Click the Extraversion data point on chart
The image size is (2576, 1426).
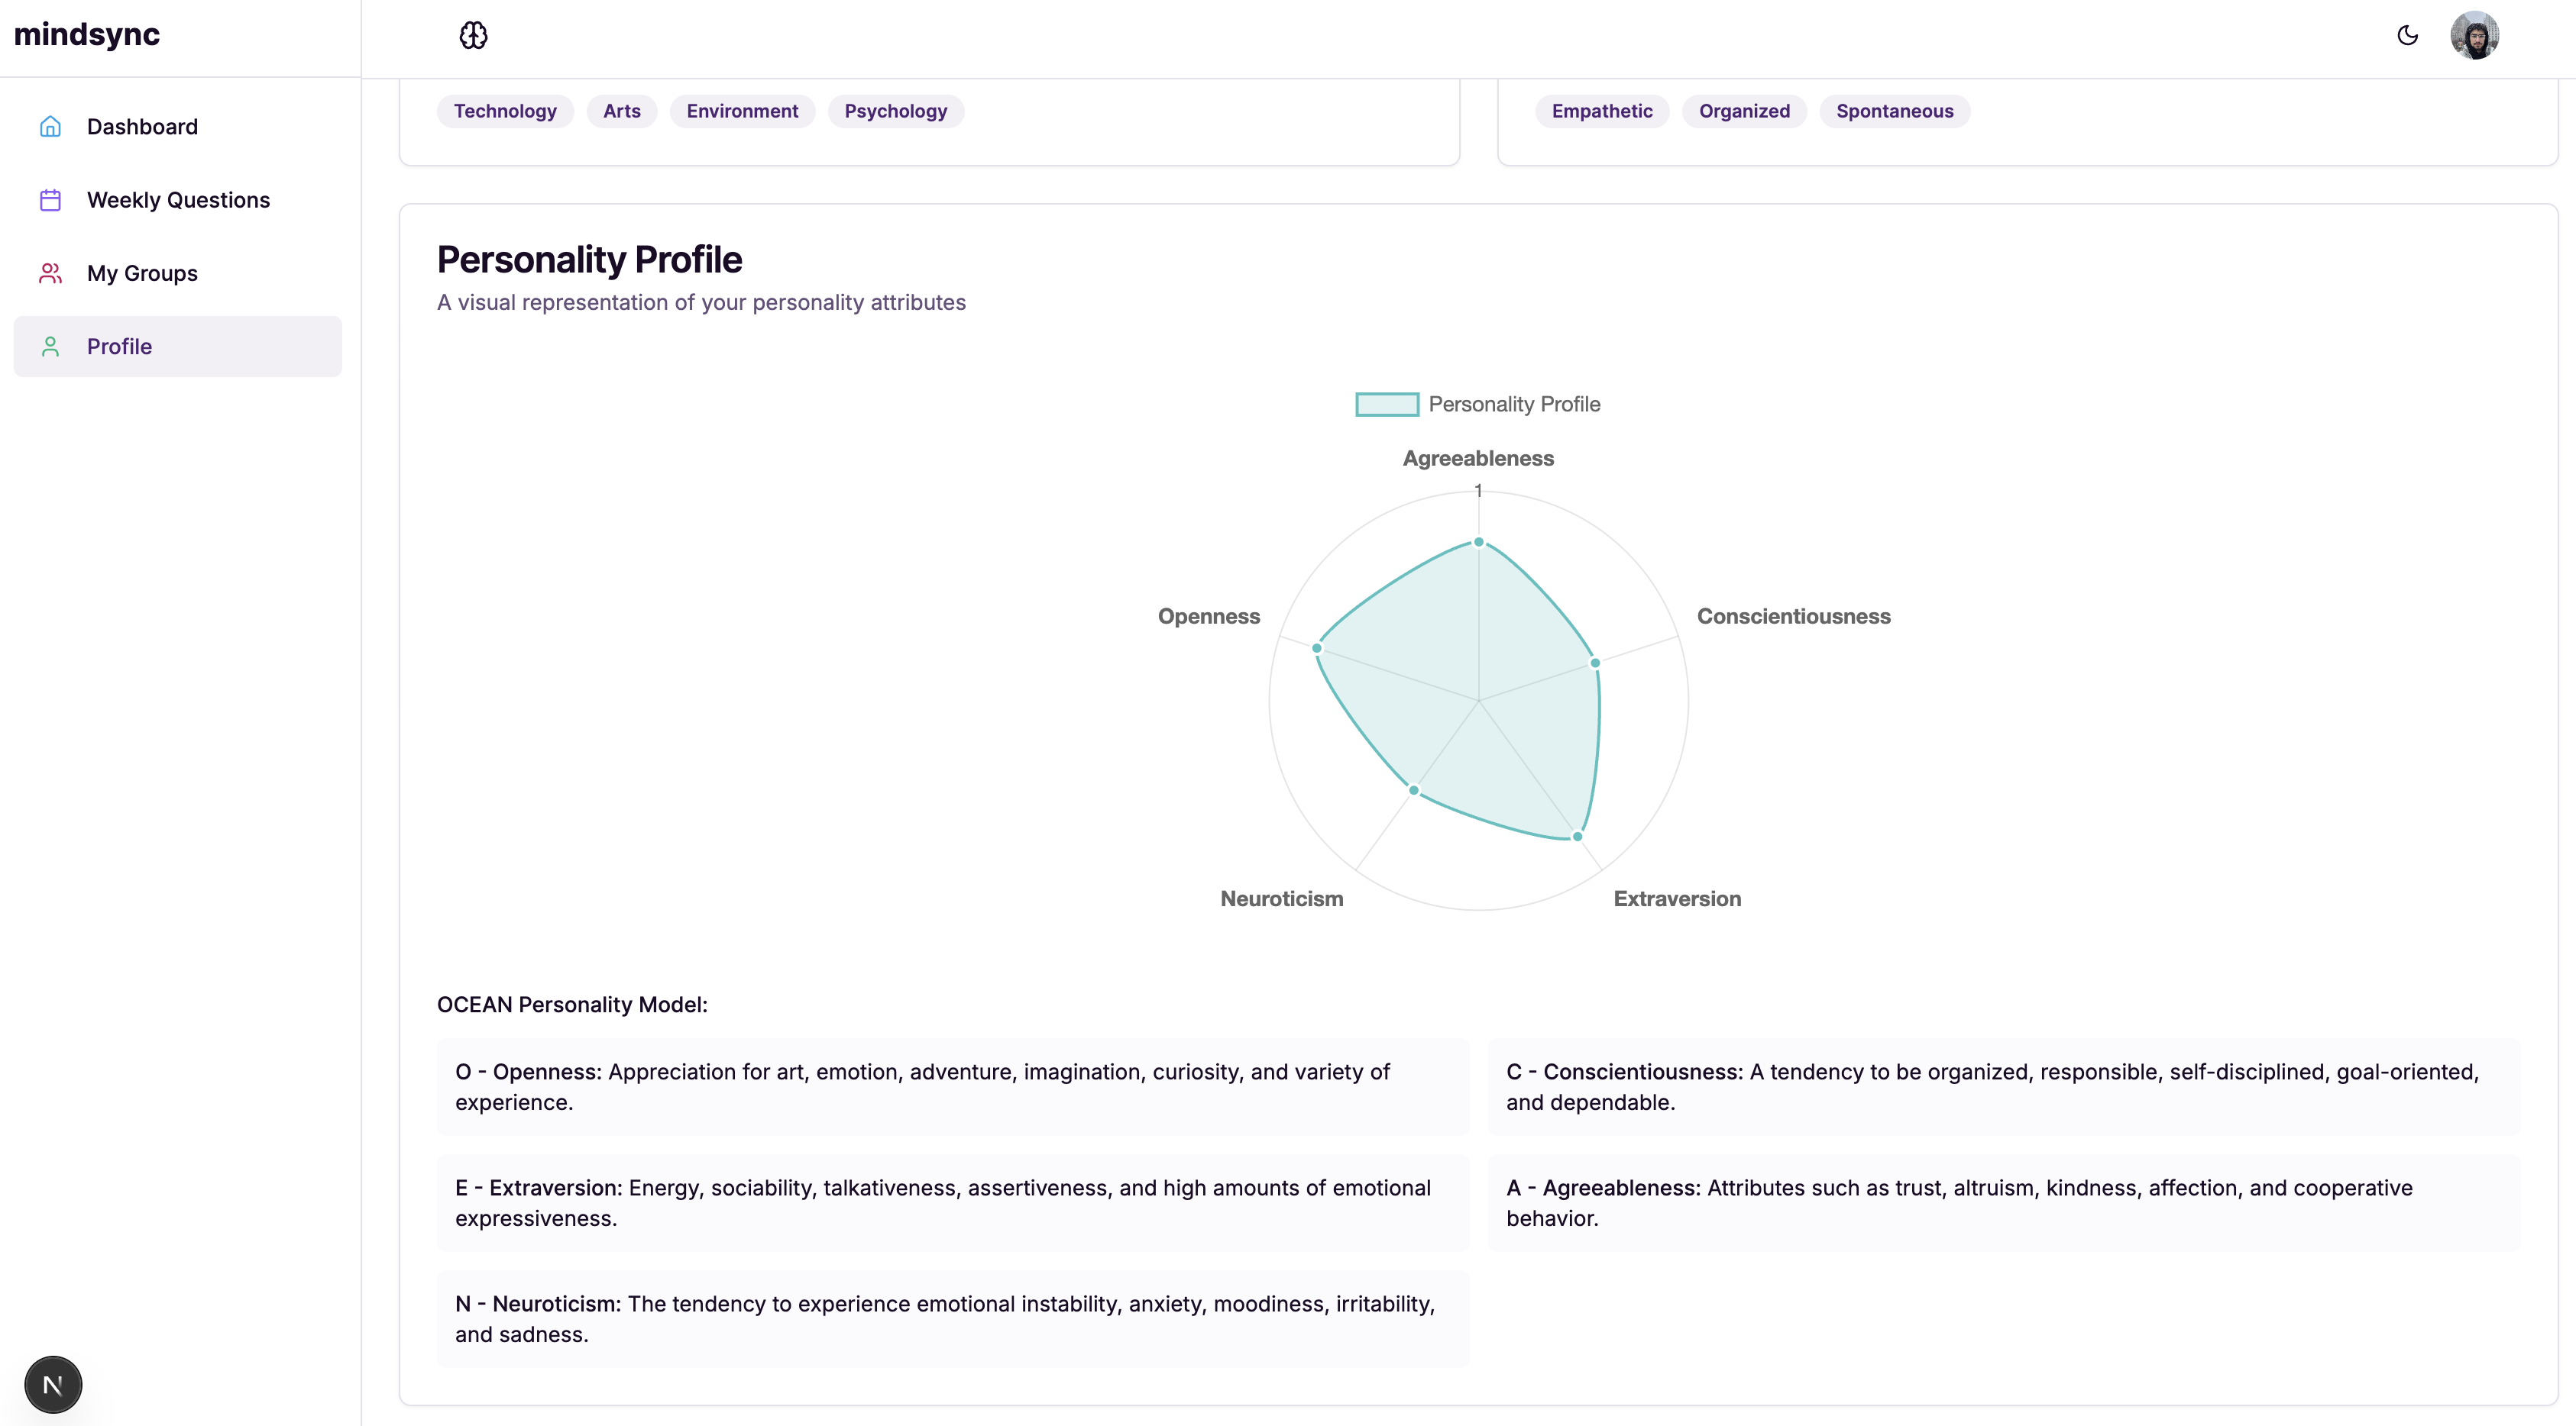click(1577, 837)
